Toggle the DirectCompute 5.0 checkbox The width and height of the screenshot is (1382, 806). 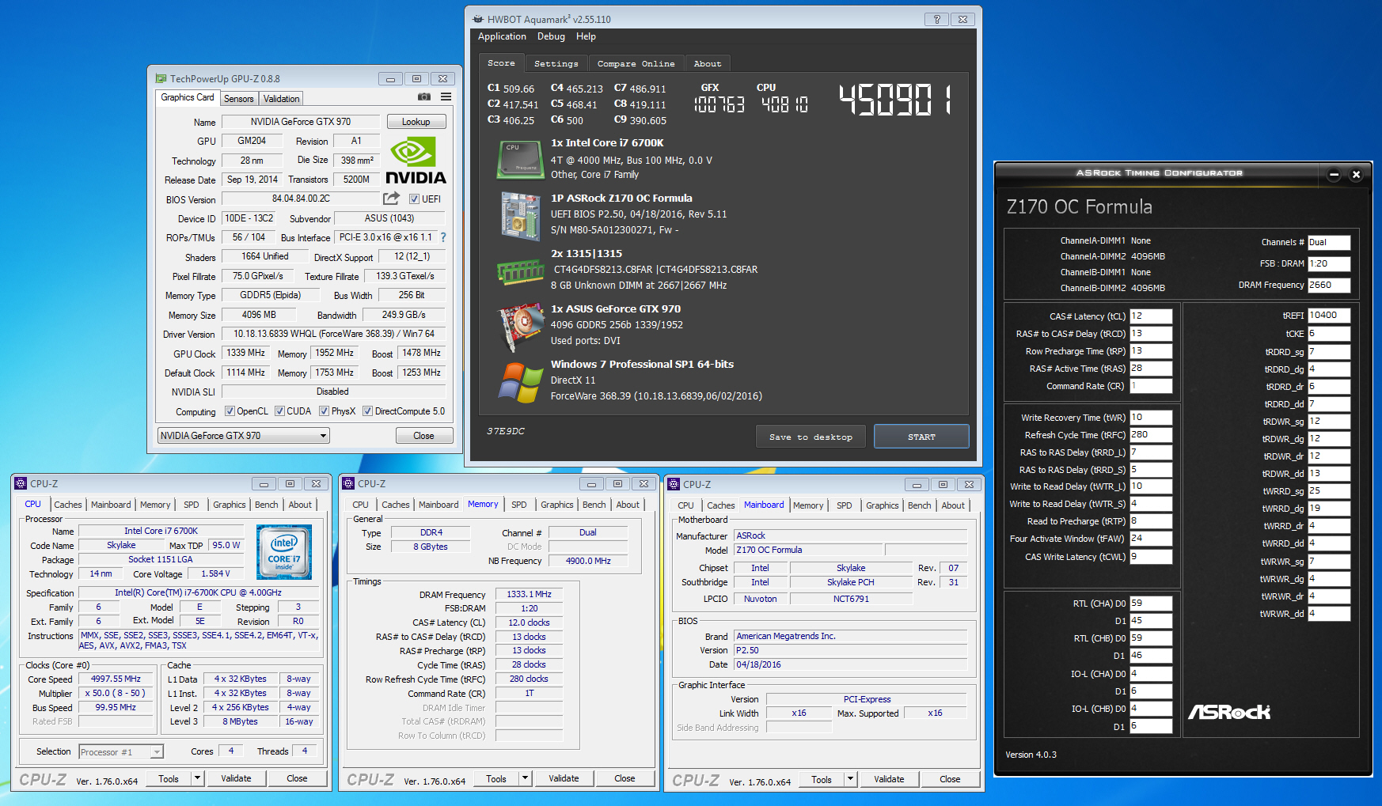[367, 411]
